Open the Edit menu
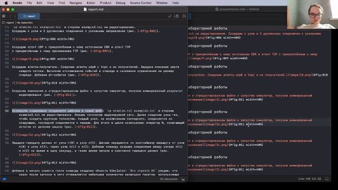 tap(40, 3)
